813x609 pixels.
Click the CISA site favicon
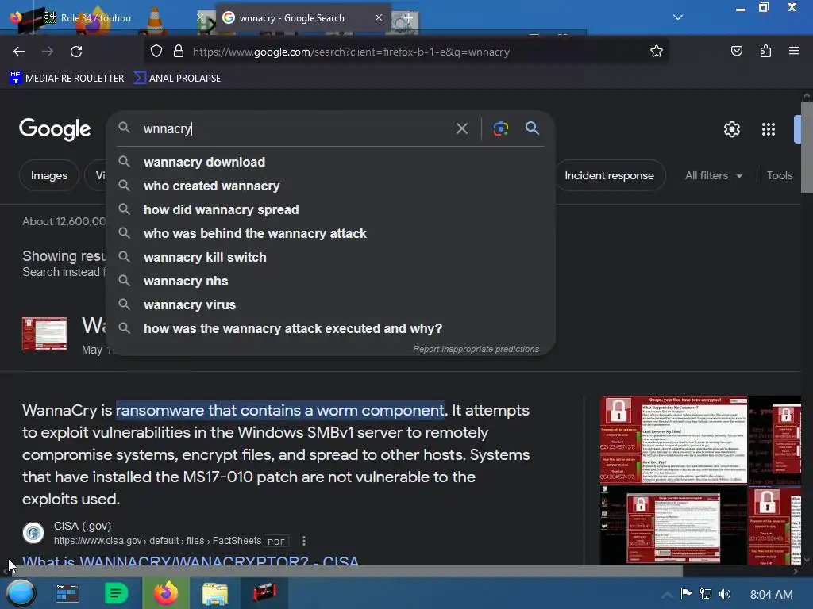[33, 533]
